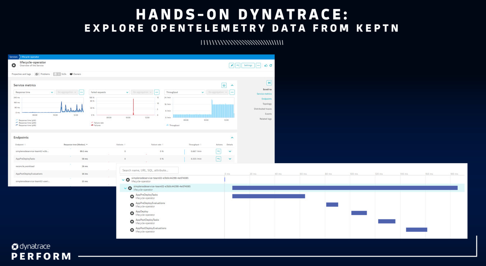486x266 pixels.
Task: Jump to Service metrics section link
Action: pyautogui.click(x=264, y=94)
